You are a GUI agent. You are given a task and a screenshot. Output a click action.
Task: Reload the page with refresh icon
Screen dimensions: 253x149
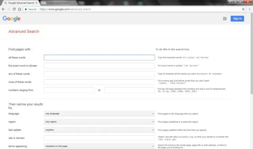click(14, 9)
